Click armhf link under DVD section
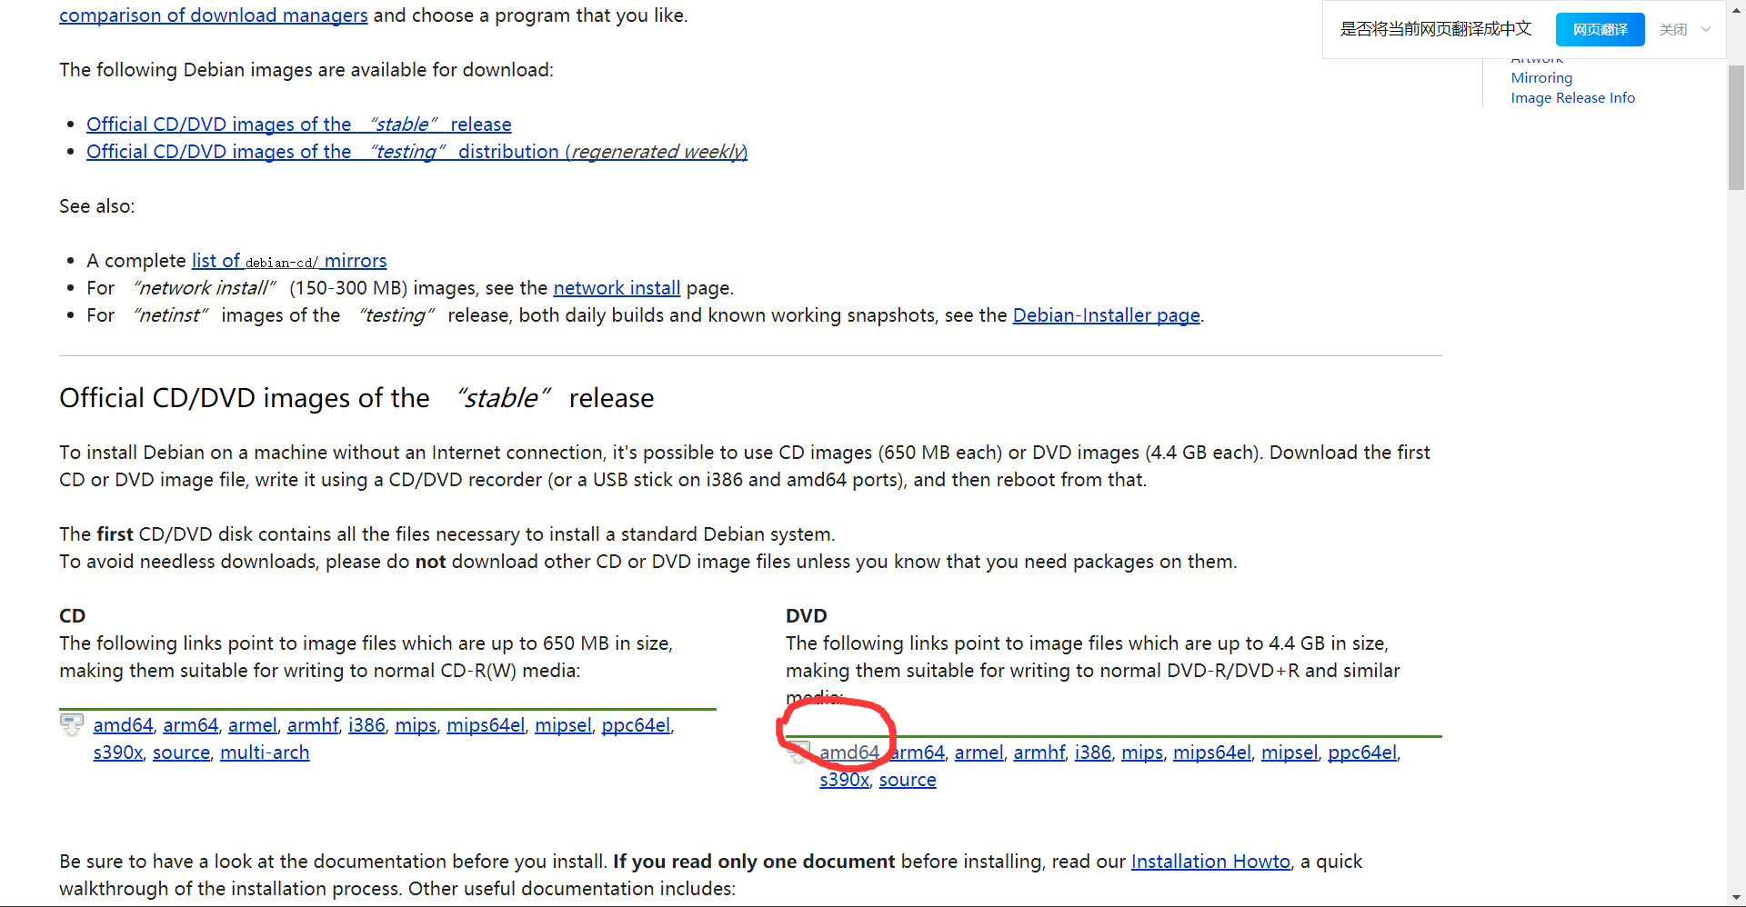1746x907 pixels. pos(1039,753)
